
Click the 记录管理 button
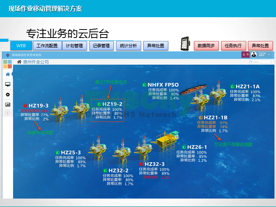coord(101,46)
